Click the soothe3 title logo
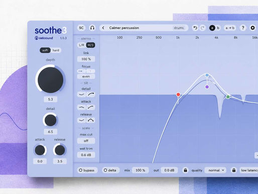This screenshot has width=258, height=194. [51, 30]
